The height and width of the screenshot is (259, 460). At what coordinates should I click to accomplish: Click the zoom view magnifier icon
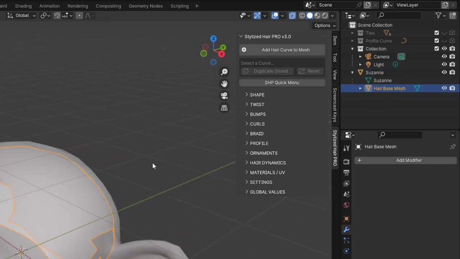(x=224, y=72)
